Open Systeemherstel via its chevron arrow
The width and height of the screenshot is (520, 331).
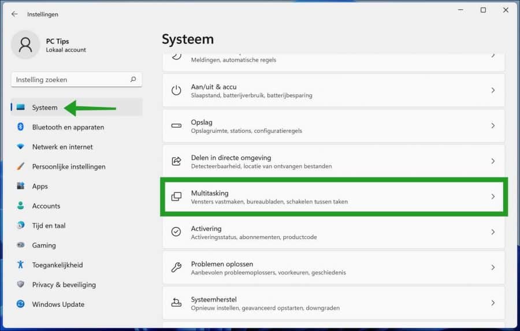click(493, 303)
